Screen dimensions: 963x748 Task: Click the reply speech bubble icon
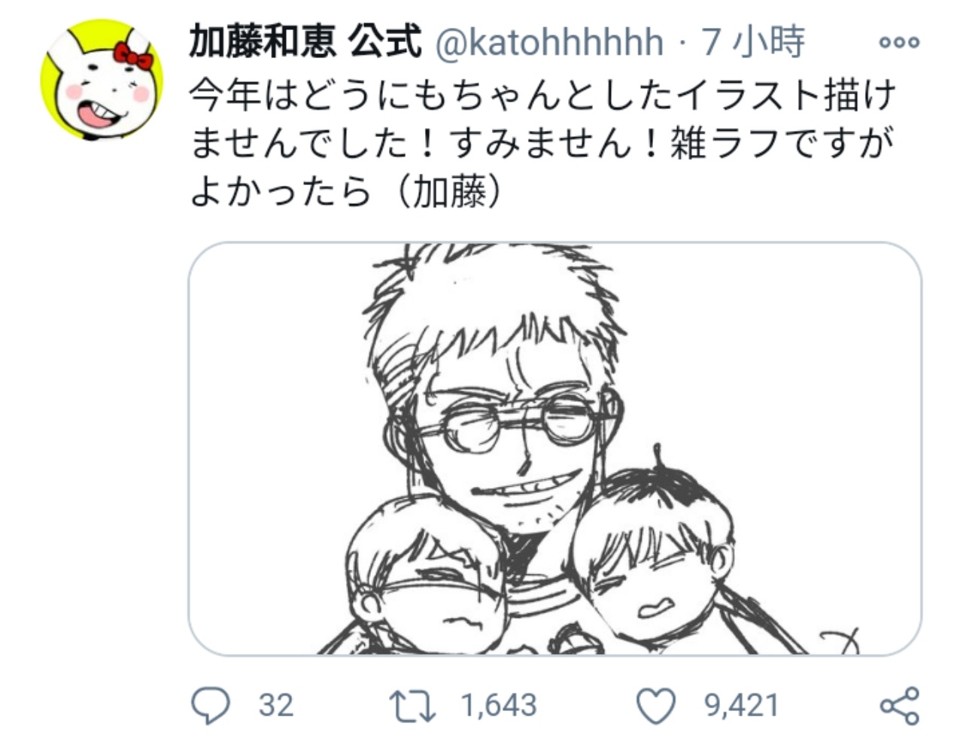pos(210,705)
